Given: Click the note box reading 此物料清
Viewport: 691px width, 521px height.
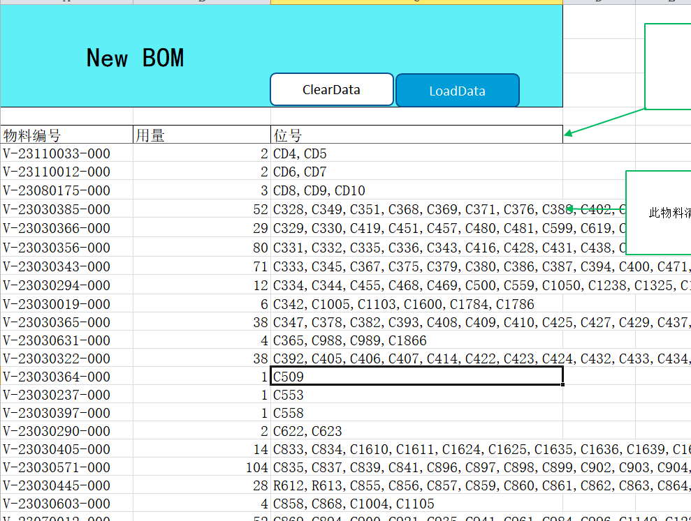Looking at the screenshot, I should (658, 213).
